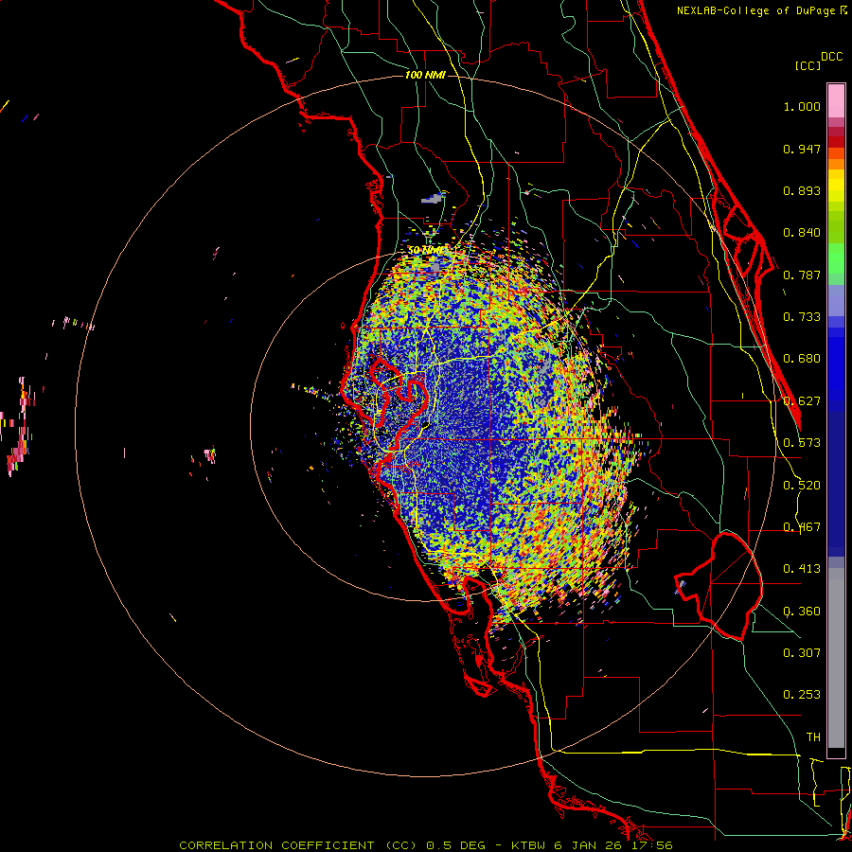Pick the pink swatch beside 1.000
The height and width of the screenshot is (852, 852).
pyautogui.click(x=836, y=101)
